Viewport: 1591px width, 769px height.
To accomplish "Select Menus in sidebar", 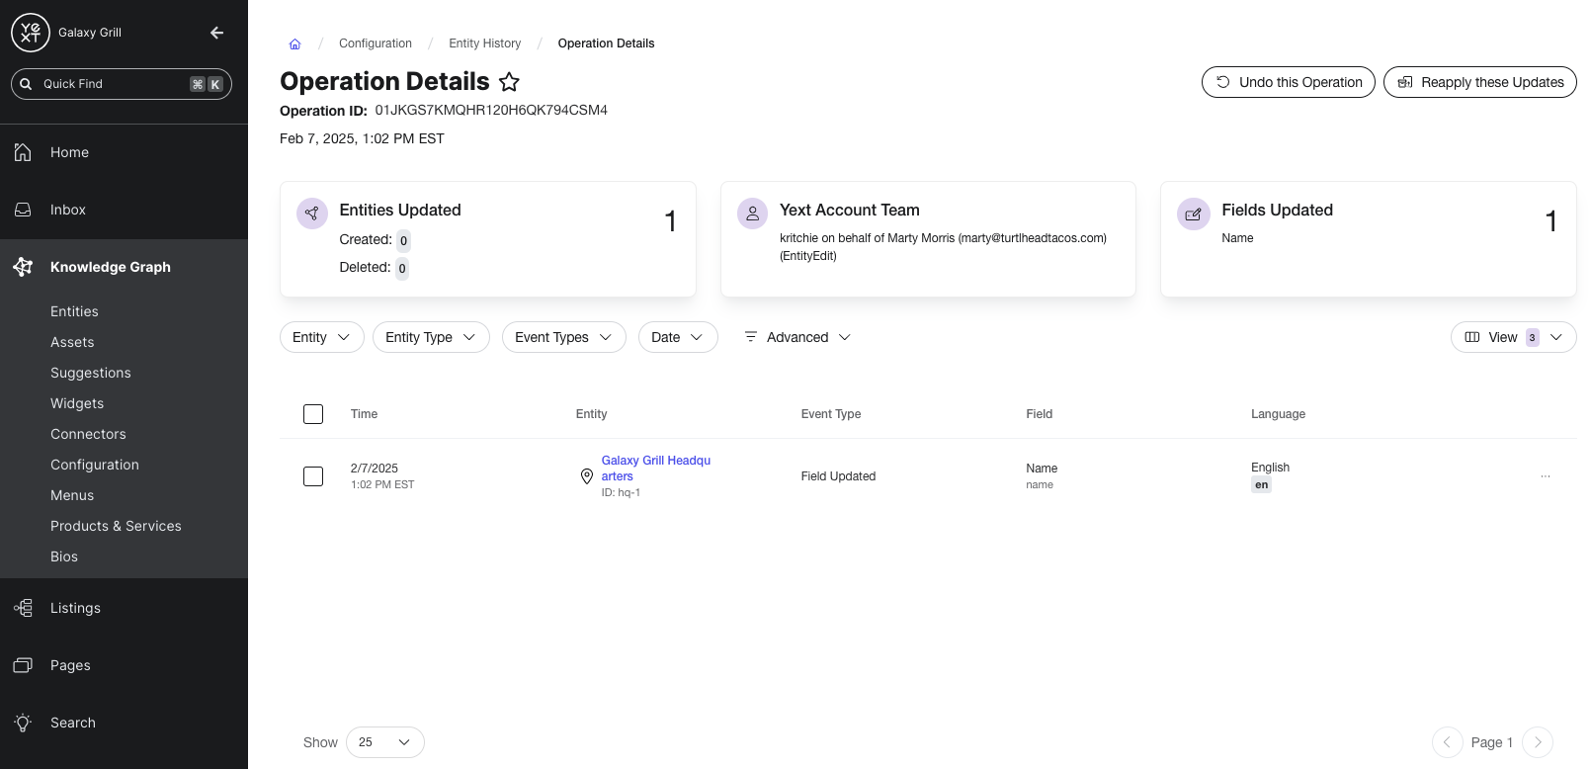I will point(72,495).
